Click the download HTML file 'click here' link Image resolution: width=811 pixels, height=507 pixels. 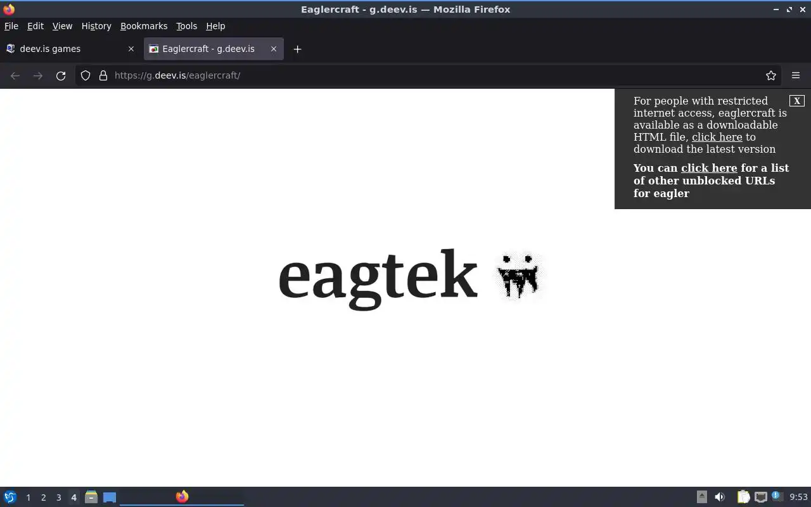[717, 137]
